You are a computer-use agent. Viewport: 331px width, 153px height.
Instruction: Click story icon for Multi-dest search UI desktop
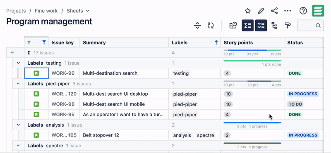tap(36, 94)
